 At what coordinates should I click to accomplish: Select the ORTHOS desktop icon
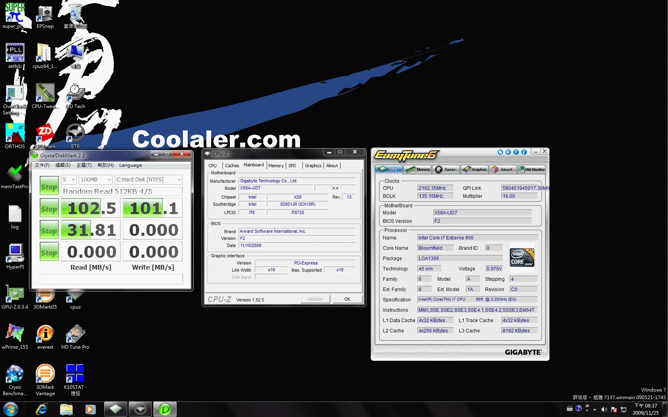point(15,136)
